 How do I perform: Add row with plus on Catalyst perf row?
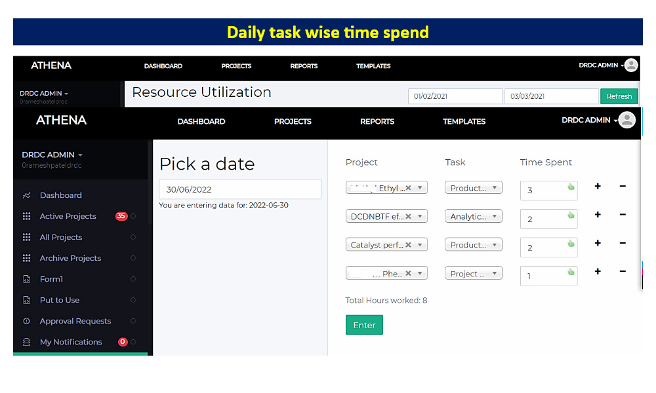[x=598, y=243]
